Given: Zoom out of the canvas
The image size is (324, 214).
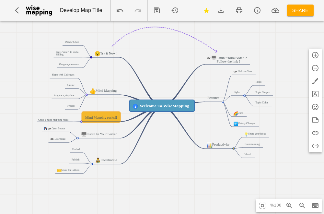Looking at the screenshot, I should (x=302, y=205).
